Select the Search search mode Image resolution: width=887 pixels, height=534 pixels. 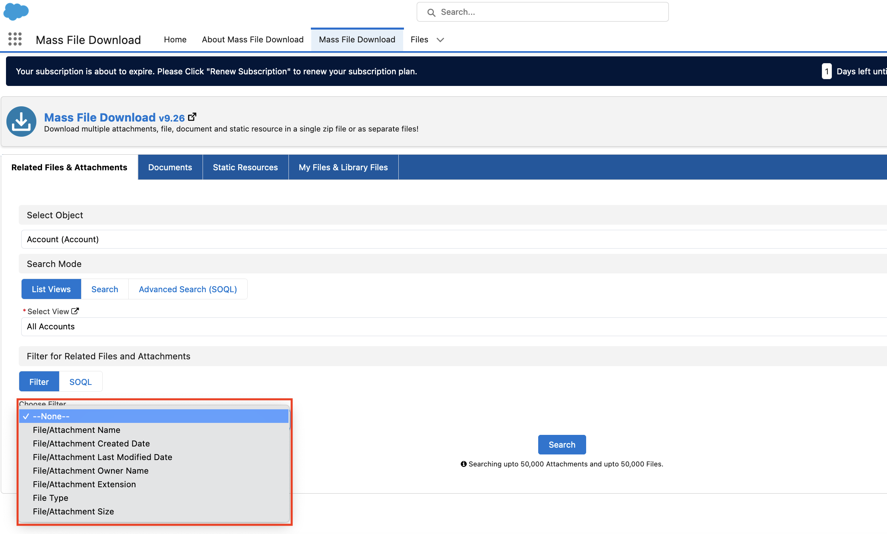pos(105,289)
